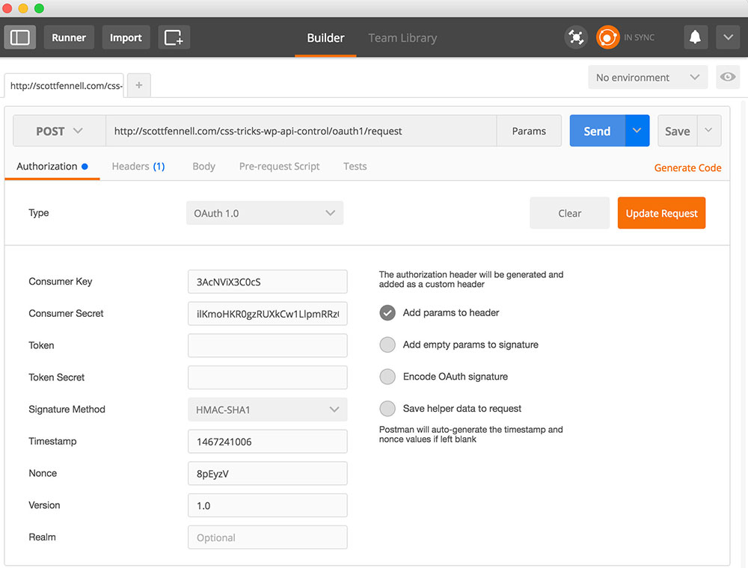The width and height of the screenshot is (748, 568).
Task: Enable Add empty params to signature
Action: click(387, 345)
